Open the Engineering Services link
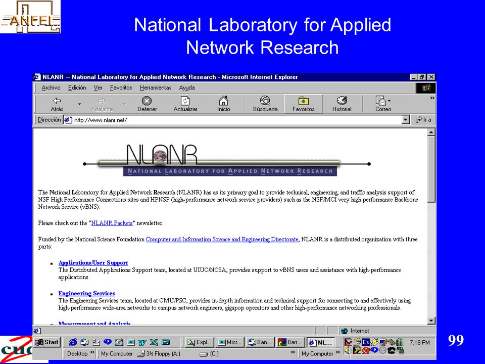 click(86, 293)
